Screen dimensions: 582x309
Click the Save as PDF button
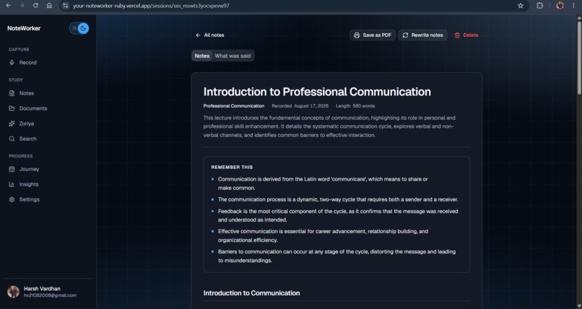373,35
